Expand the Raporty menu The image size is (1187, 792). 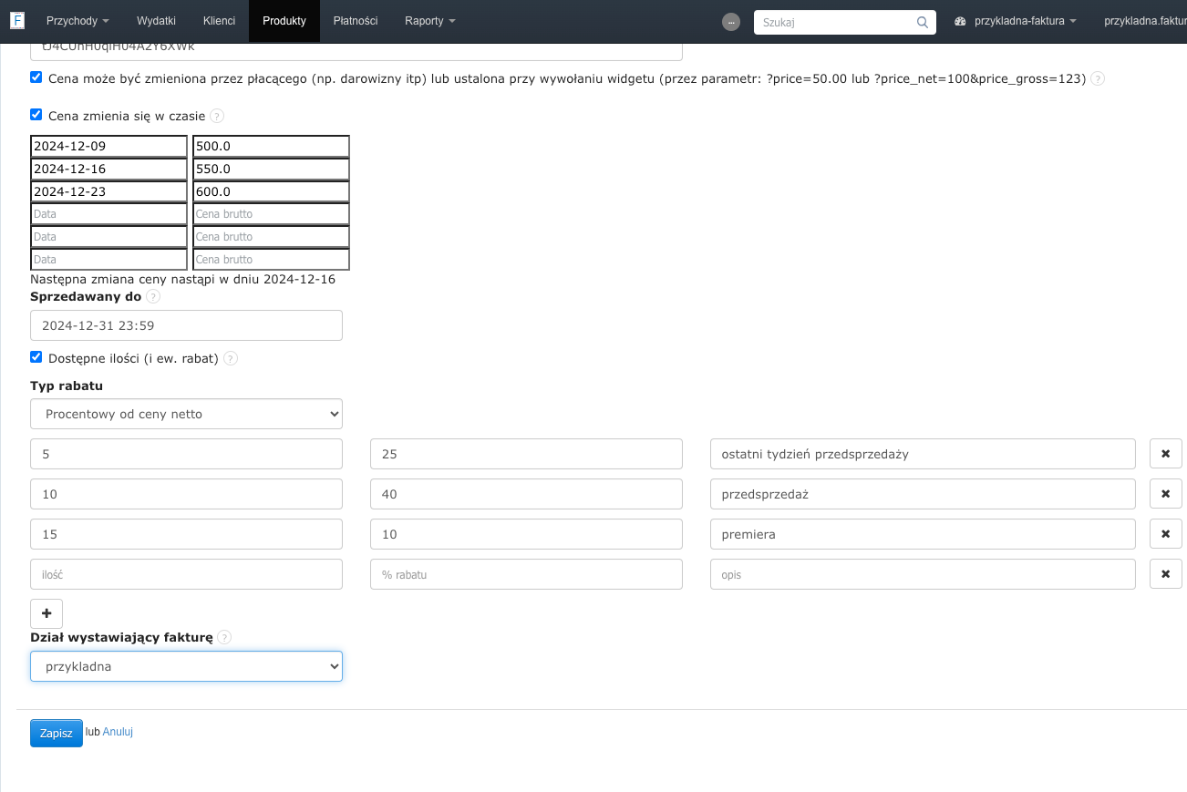430,21
